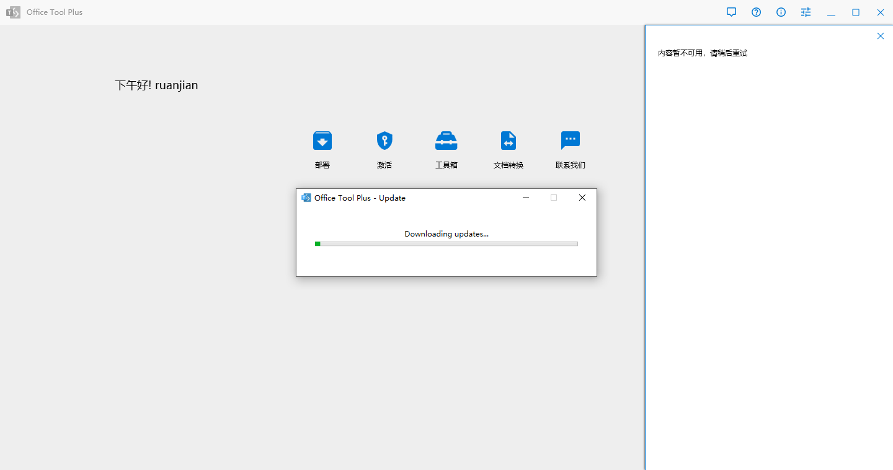The height and width of the screenshot is (470, 893).
Task: Click the question mark help icon
Action: click(756, 12)
